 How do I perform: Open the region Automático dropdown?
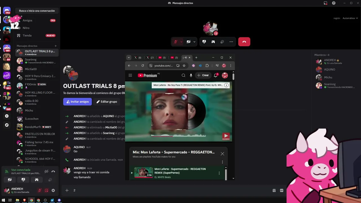pos(350,18)
